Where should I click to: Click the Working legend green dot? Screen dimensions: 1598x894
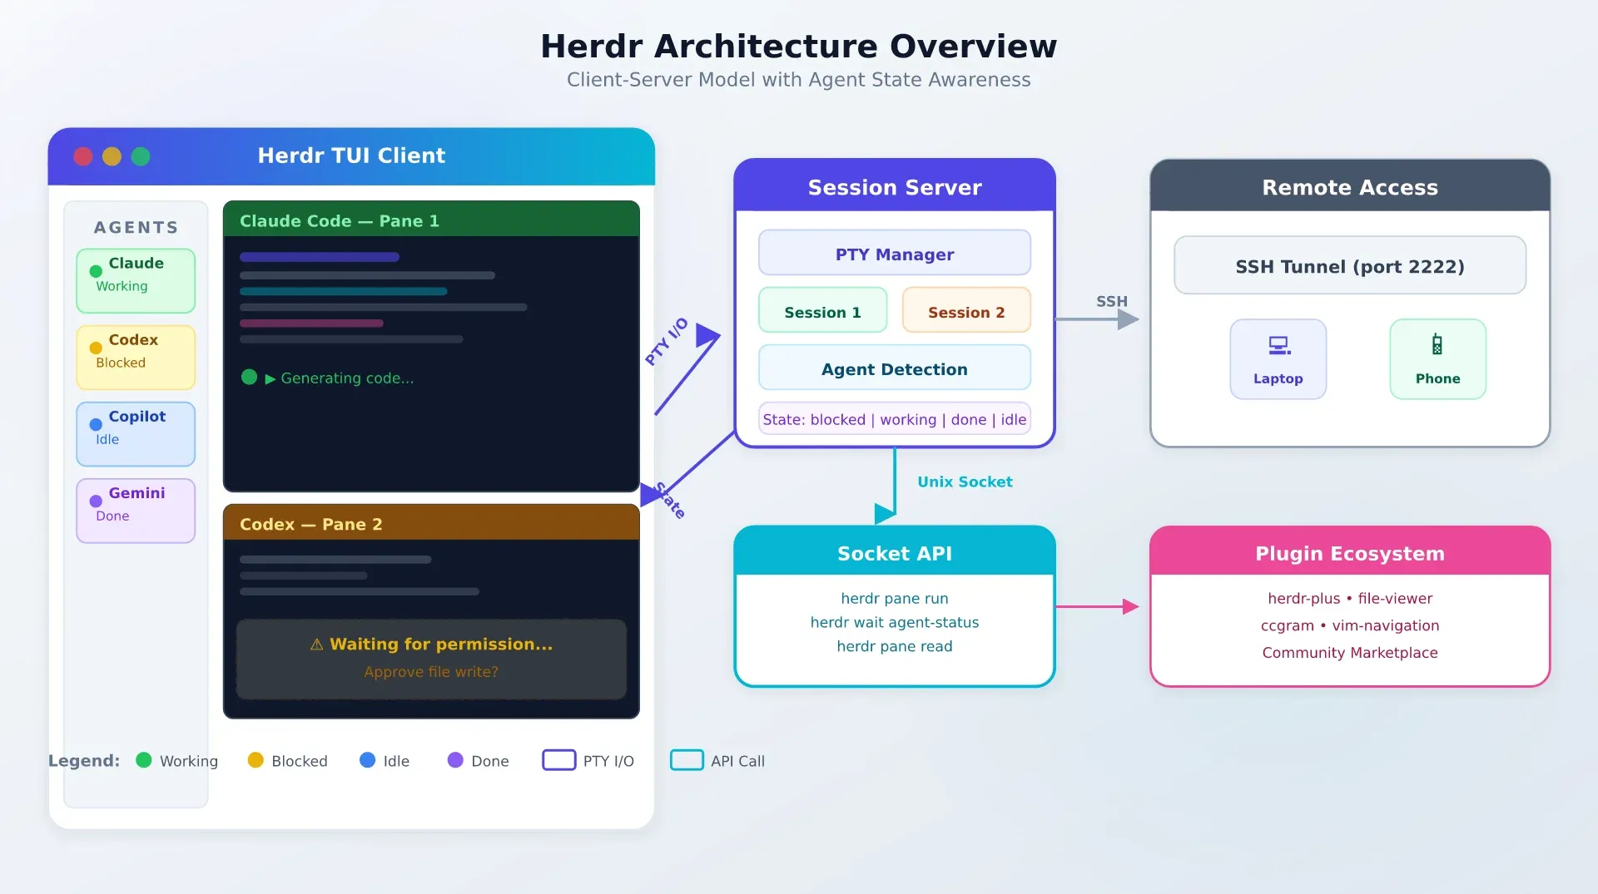pyautogui.click(x=144, y=760)
